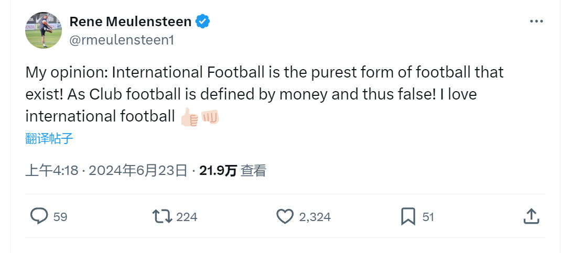
Task: Click the Rene Meulensteen display name
Action: (131, 21)
